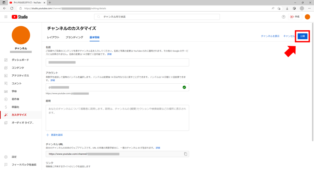Click the dashboard grid icon
The width and height of the screenshot is (314, 170).
click(6, 60)
